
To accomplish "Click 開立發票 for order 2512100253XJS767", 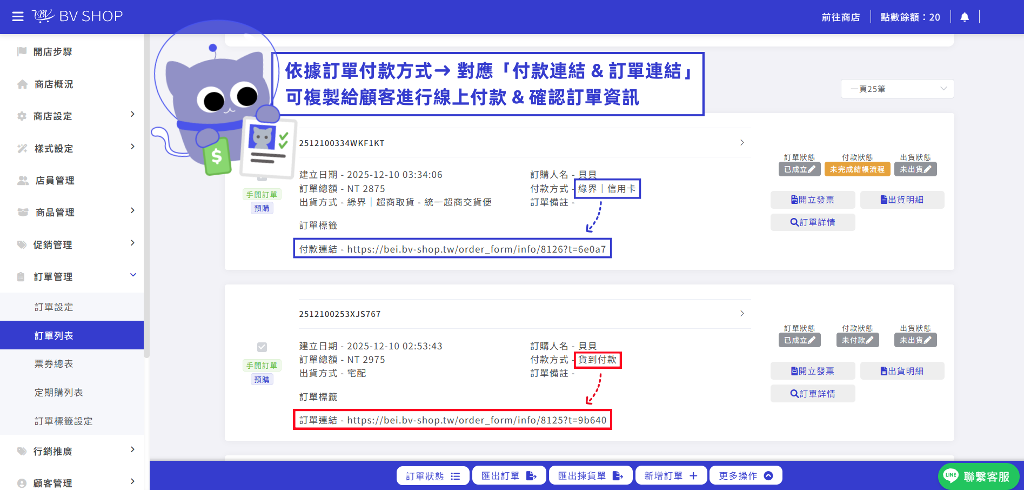I will (x=813, y=371).
